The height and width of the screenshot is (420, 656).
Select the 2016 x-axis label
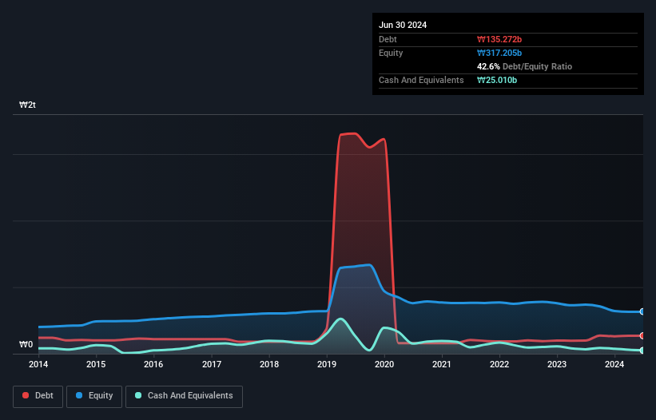click(153, 364)
